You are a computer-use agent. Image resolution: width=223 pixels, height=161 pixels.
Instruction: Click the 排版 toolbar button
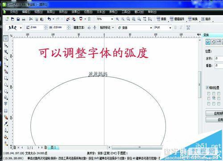pos(161,19)
